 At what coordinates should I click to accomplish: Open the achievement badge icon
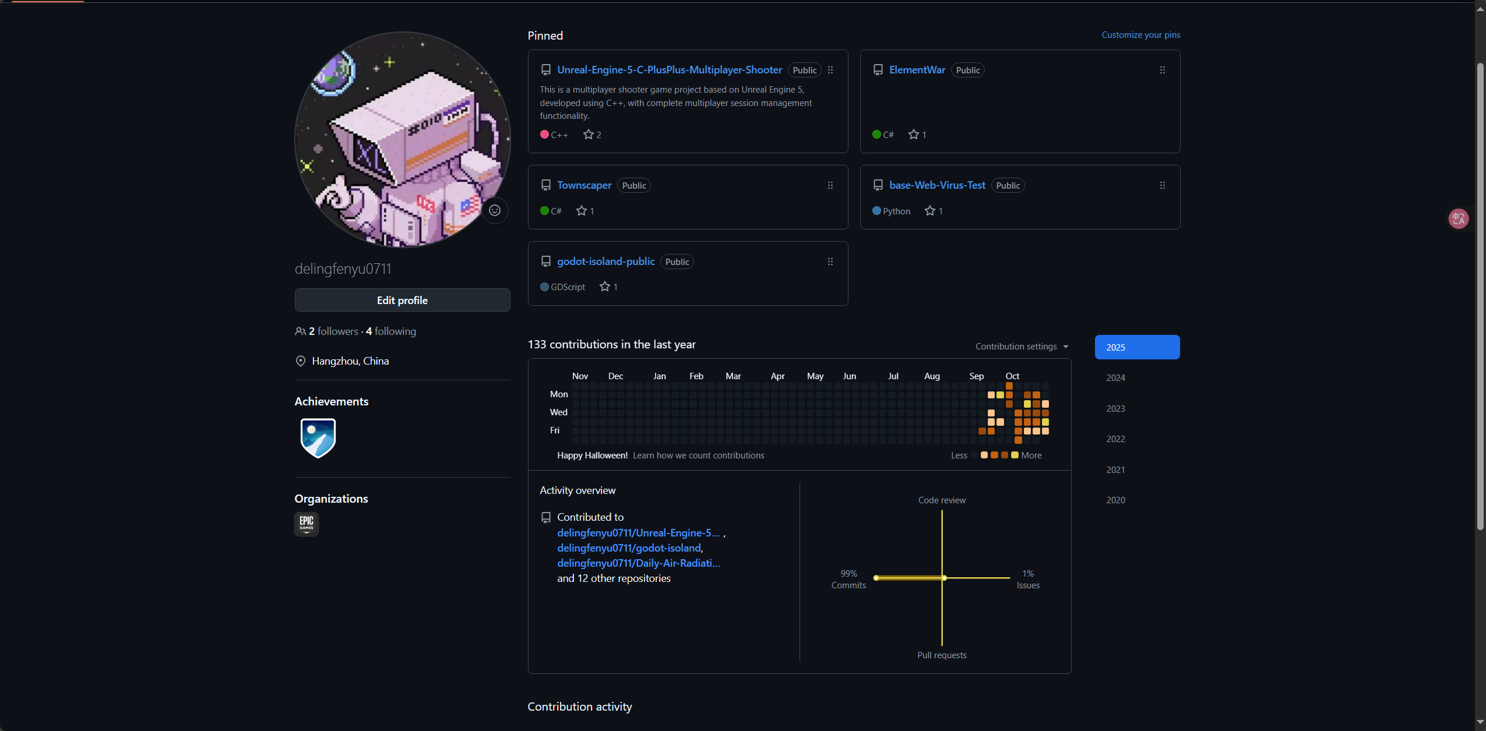(x=318, y=438)
